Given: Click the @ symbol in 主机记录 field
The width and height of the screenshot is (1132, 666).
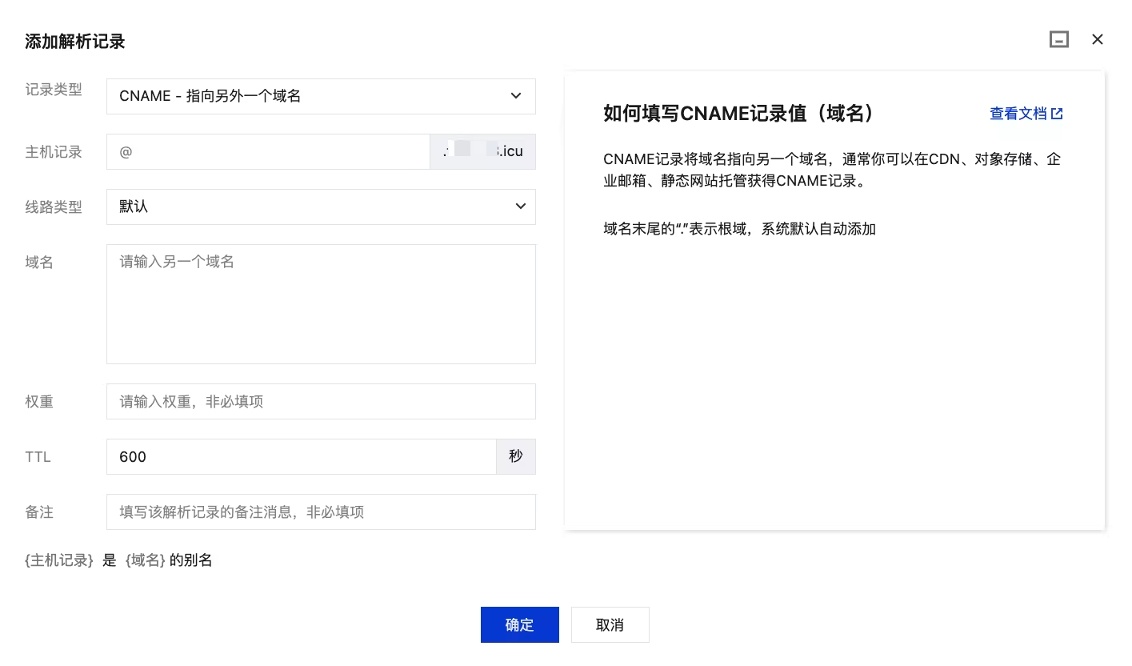Looking at the screenshot, I should coord(125,151).
